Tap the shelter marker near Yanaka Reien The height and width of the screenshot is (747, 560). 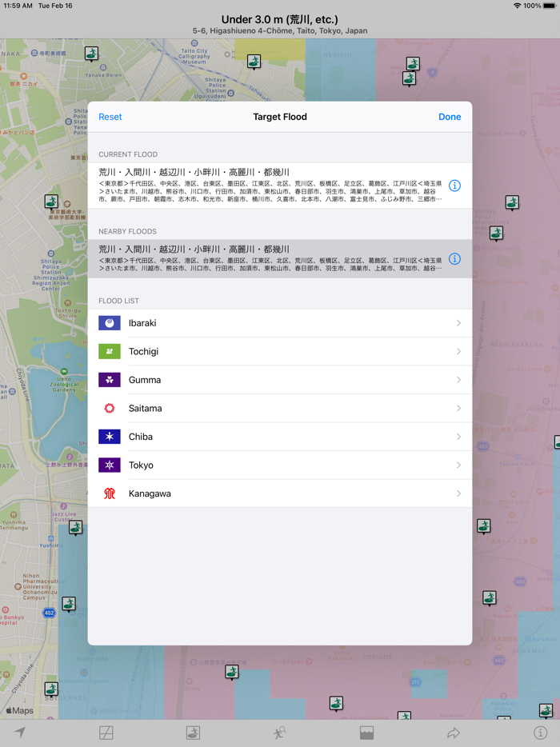(x=91, y=54)
